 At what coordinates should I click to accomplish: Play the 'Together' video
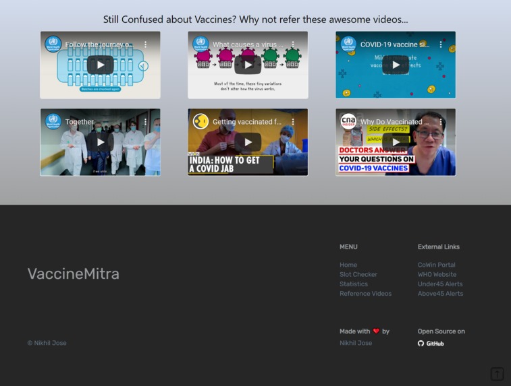(x=100, y=142)
